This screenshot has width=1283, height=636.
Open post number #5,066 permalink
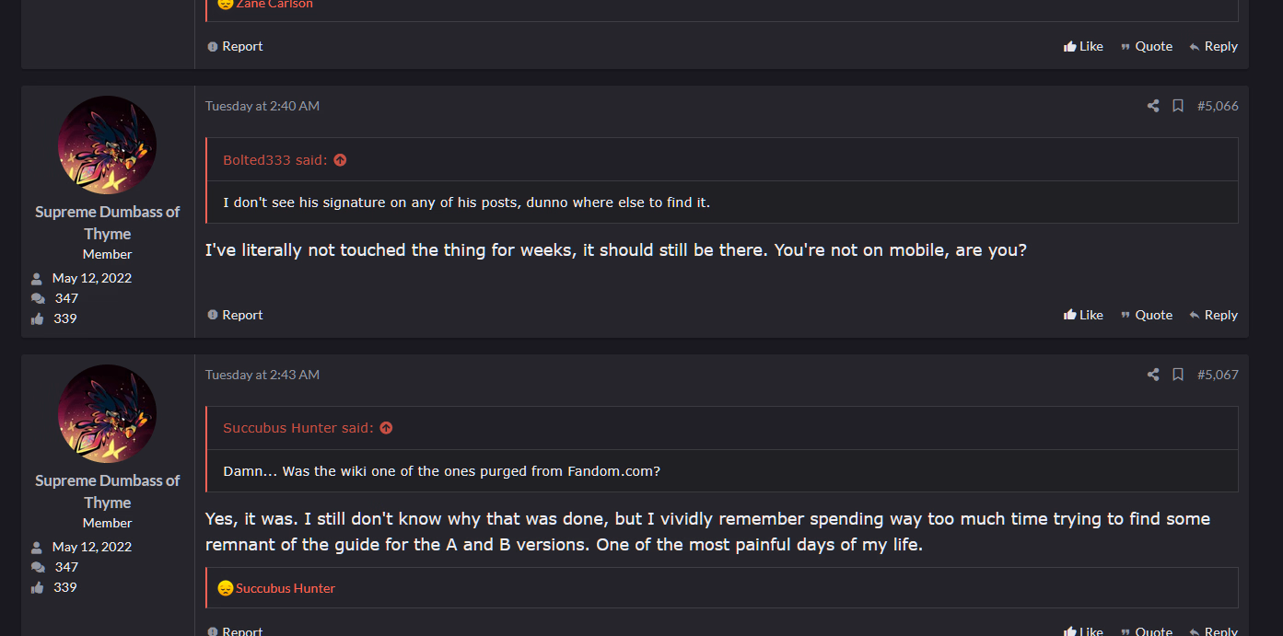(1218, 106)
